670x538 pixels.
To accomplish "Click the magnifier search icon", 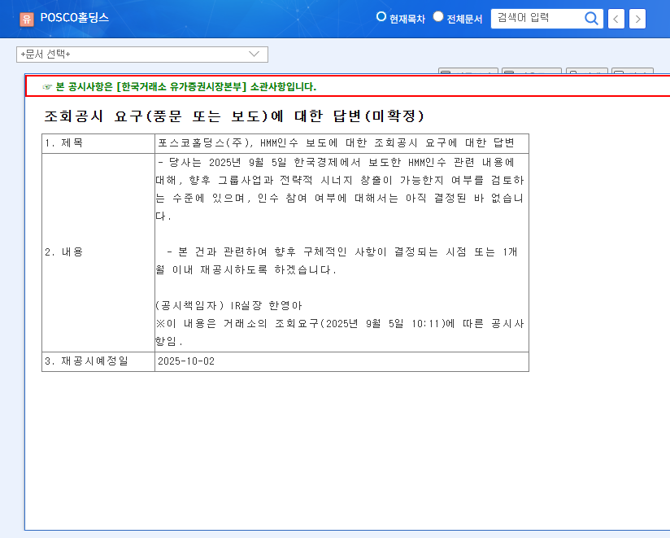I will click(591, 19).
